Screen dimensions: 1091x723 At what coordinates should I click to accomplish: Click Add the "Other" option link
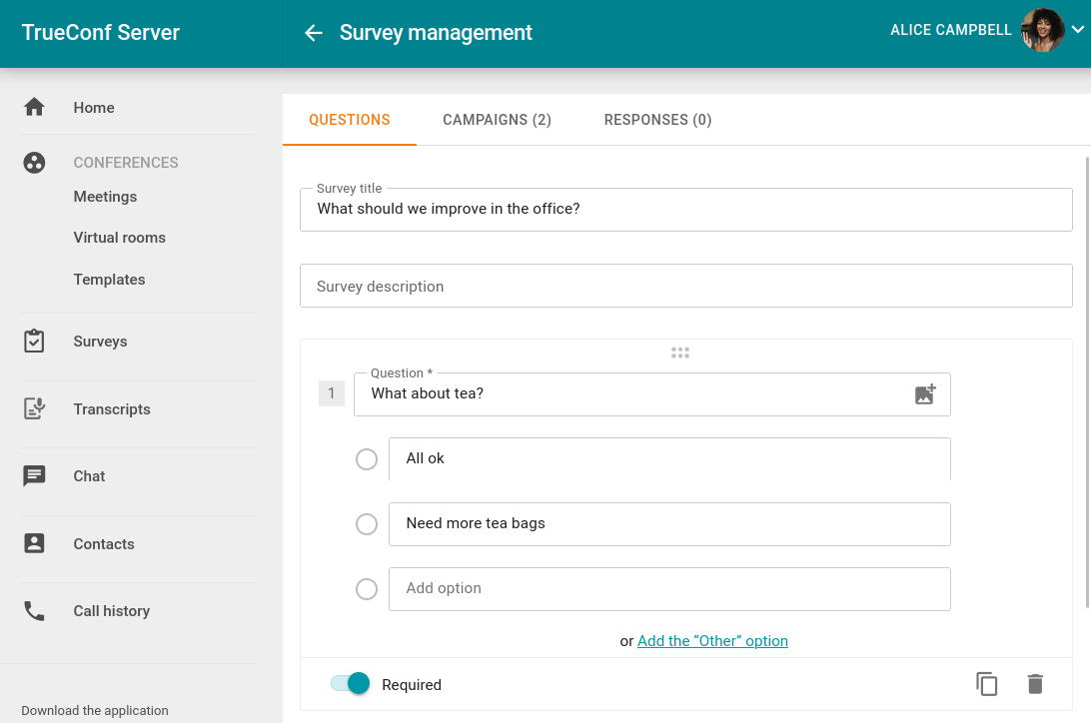tap(712, 640)
